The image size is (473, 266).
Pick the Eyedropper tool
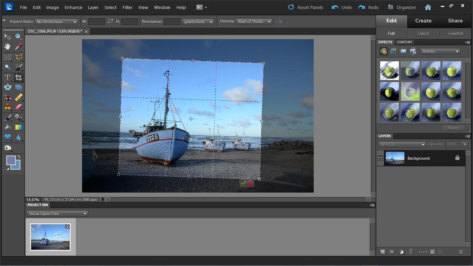tap(18, 47)
